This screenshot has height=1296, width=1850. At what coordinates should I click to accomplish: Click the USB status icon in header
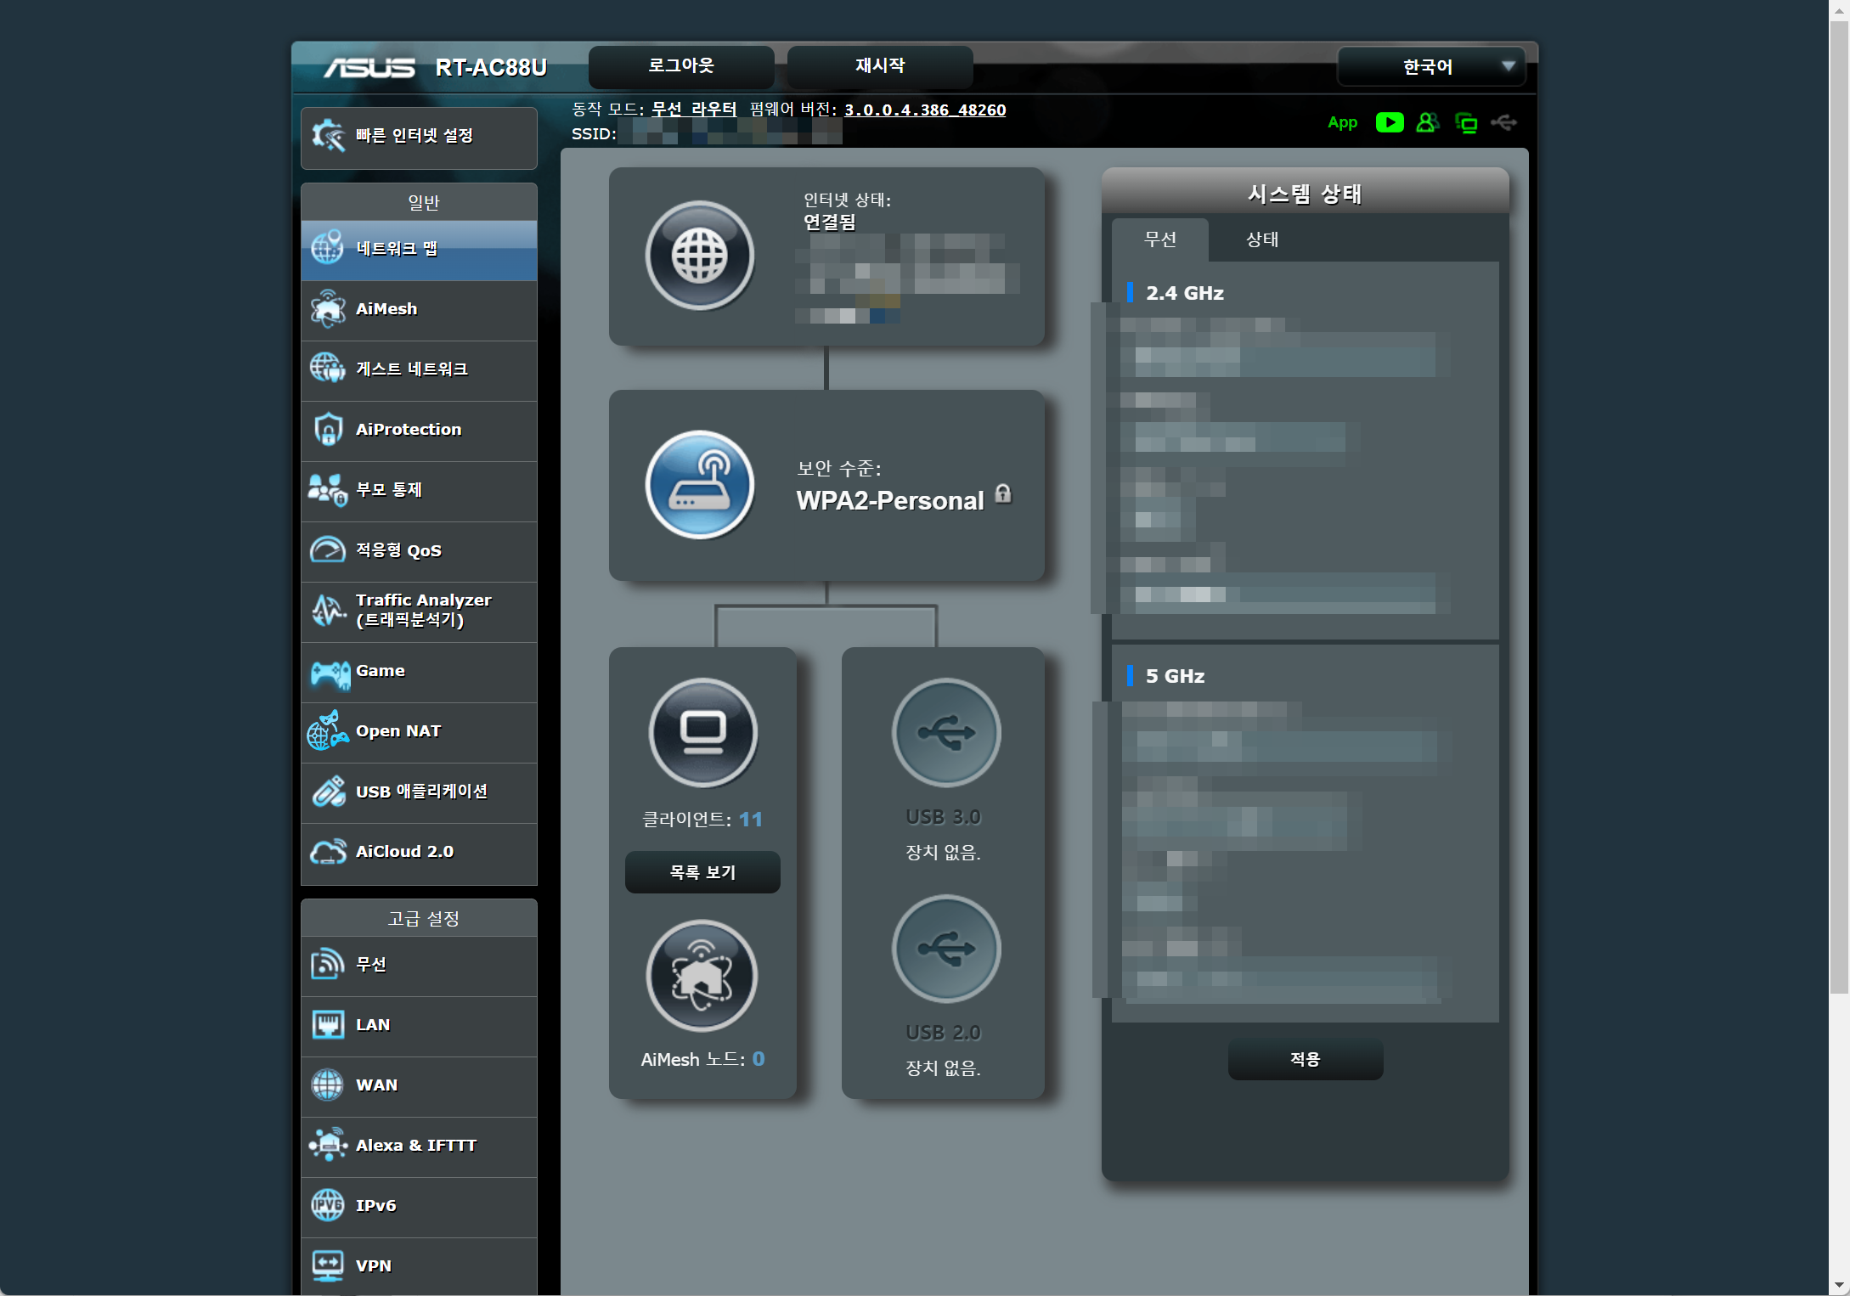tap(1503, 122)
